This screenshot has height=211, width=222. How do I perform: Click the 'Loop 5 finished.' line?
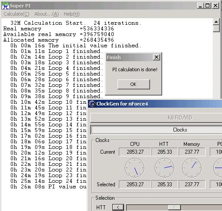pyautogui.click(x=57, y=74)
